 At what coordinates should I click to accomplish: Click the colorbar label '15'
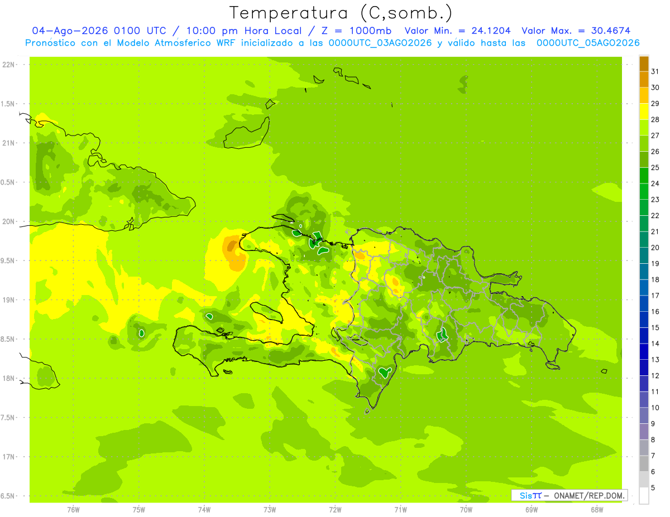pyautogui.click(x=655, y=327)
